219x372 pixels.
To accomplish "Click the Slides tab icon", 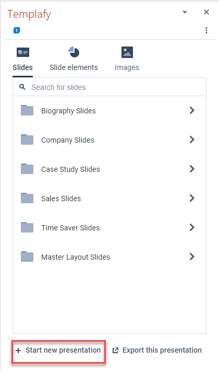I will [23, 52].
